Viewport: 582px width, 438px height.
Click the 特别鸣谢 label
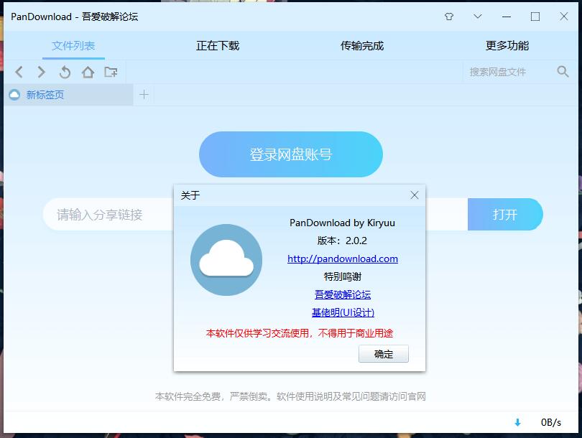click(343, 276)
